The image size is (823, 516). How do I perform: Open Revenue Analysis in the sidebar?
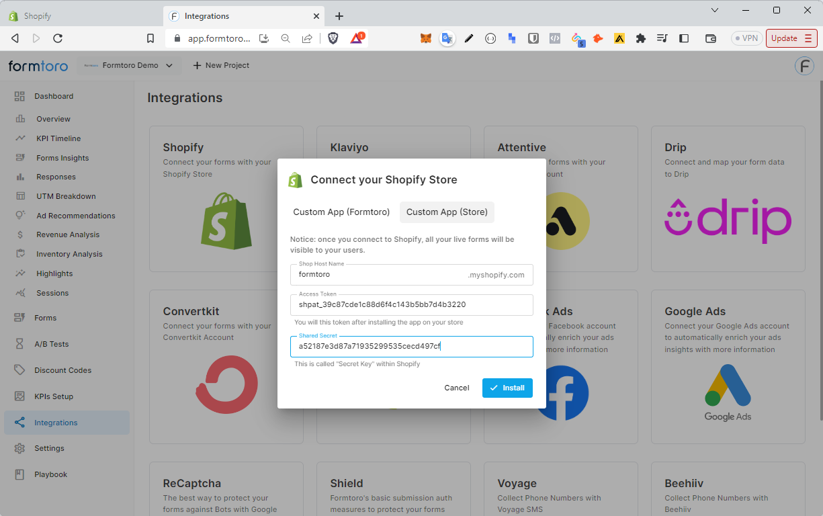67,234
